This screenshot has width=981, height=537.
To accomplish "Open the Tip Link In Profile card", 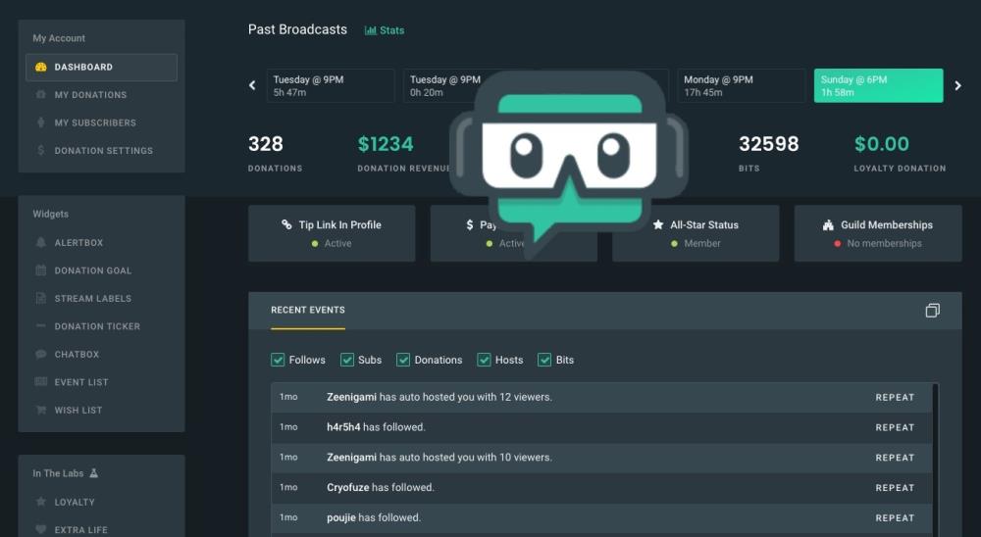I will click(332, 233).
